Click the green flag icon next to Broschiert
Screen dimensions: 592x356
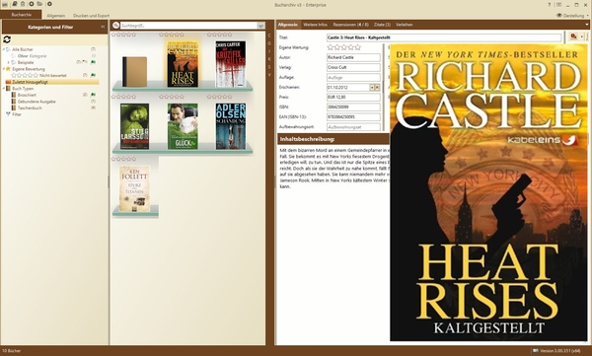(x=93, y=95)
